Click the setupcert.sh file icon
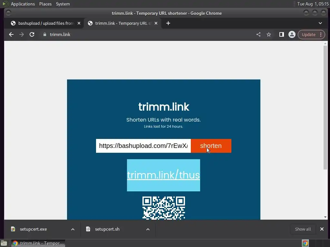This screenshot has width=330, height=247. (88, 229)
